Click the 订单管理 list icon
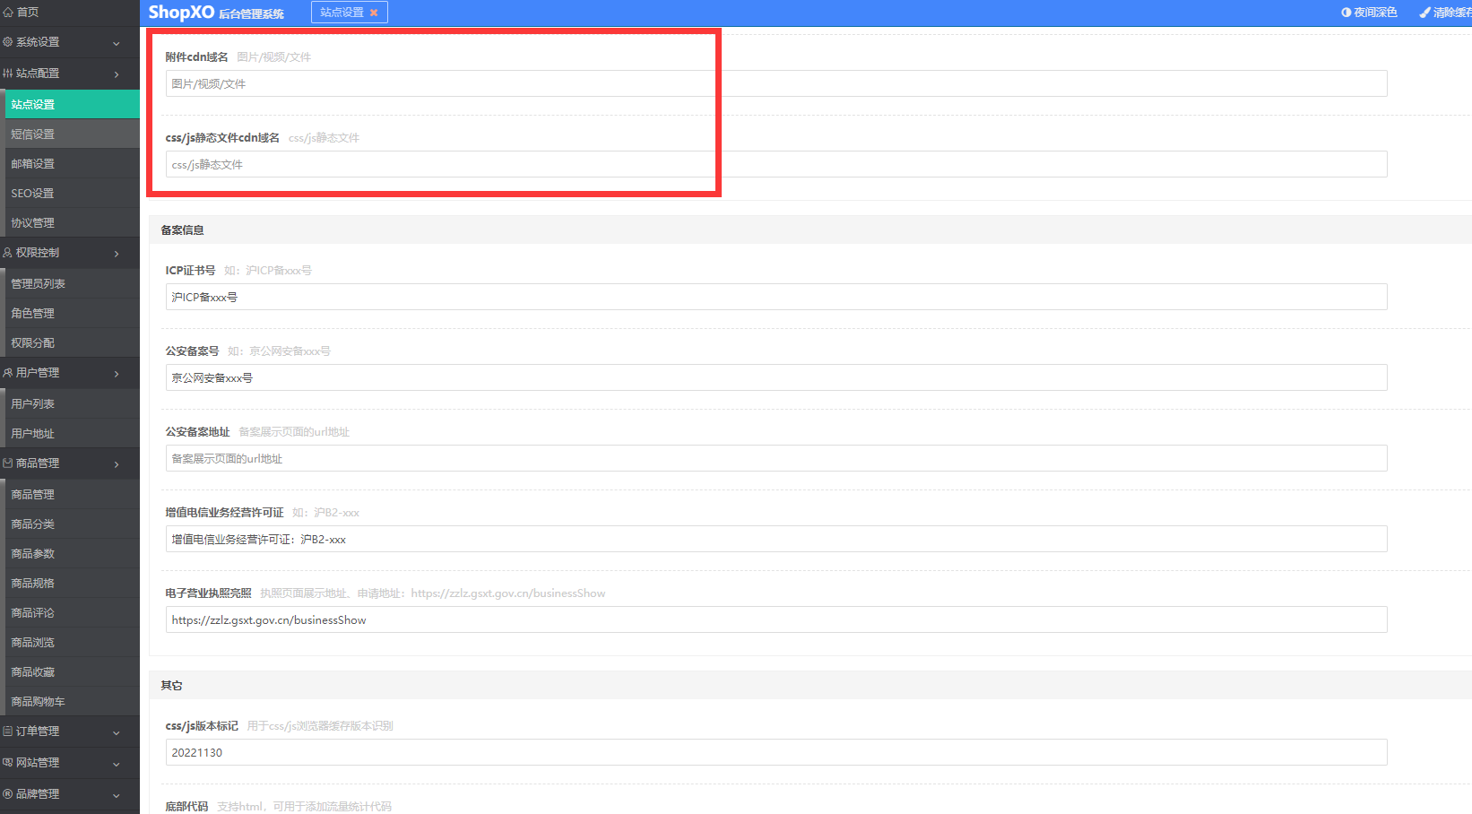This screenshot has width=1472, height=814. coord(8,732)
